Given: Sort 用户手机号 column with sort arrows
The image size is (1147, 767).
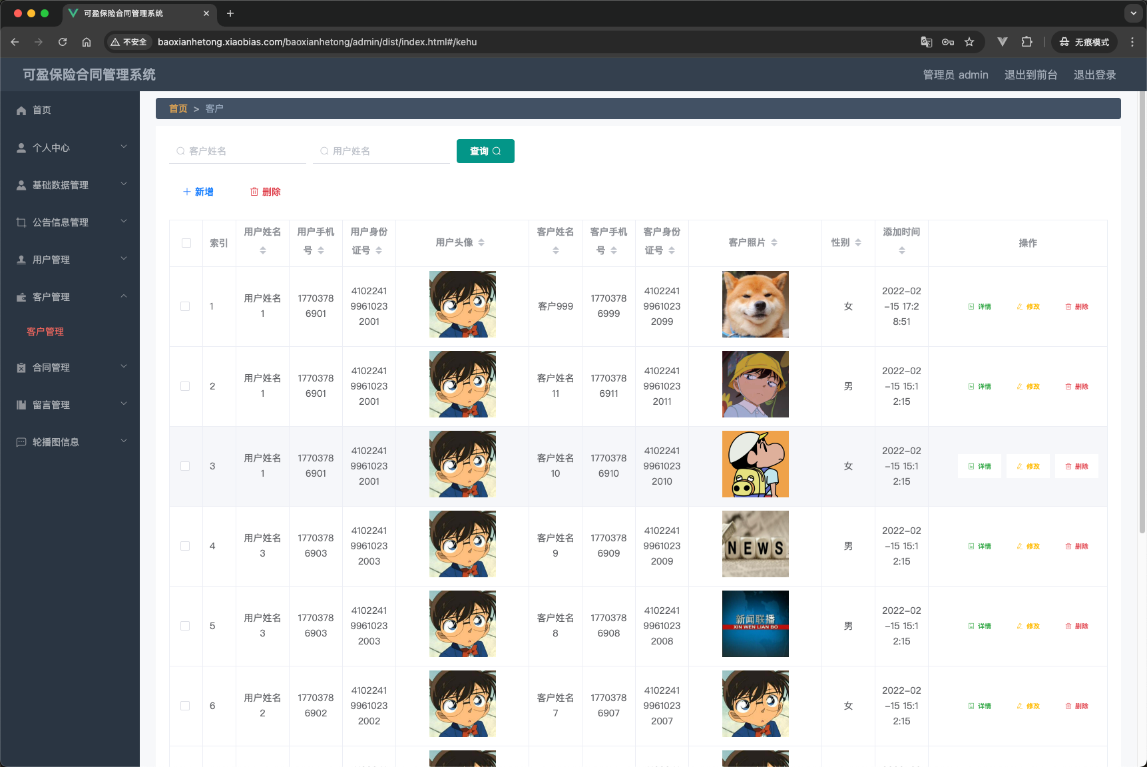Looking at the screenshot, I should pos(321,250).
